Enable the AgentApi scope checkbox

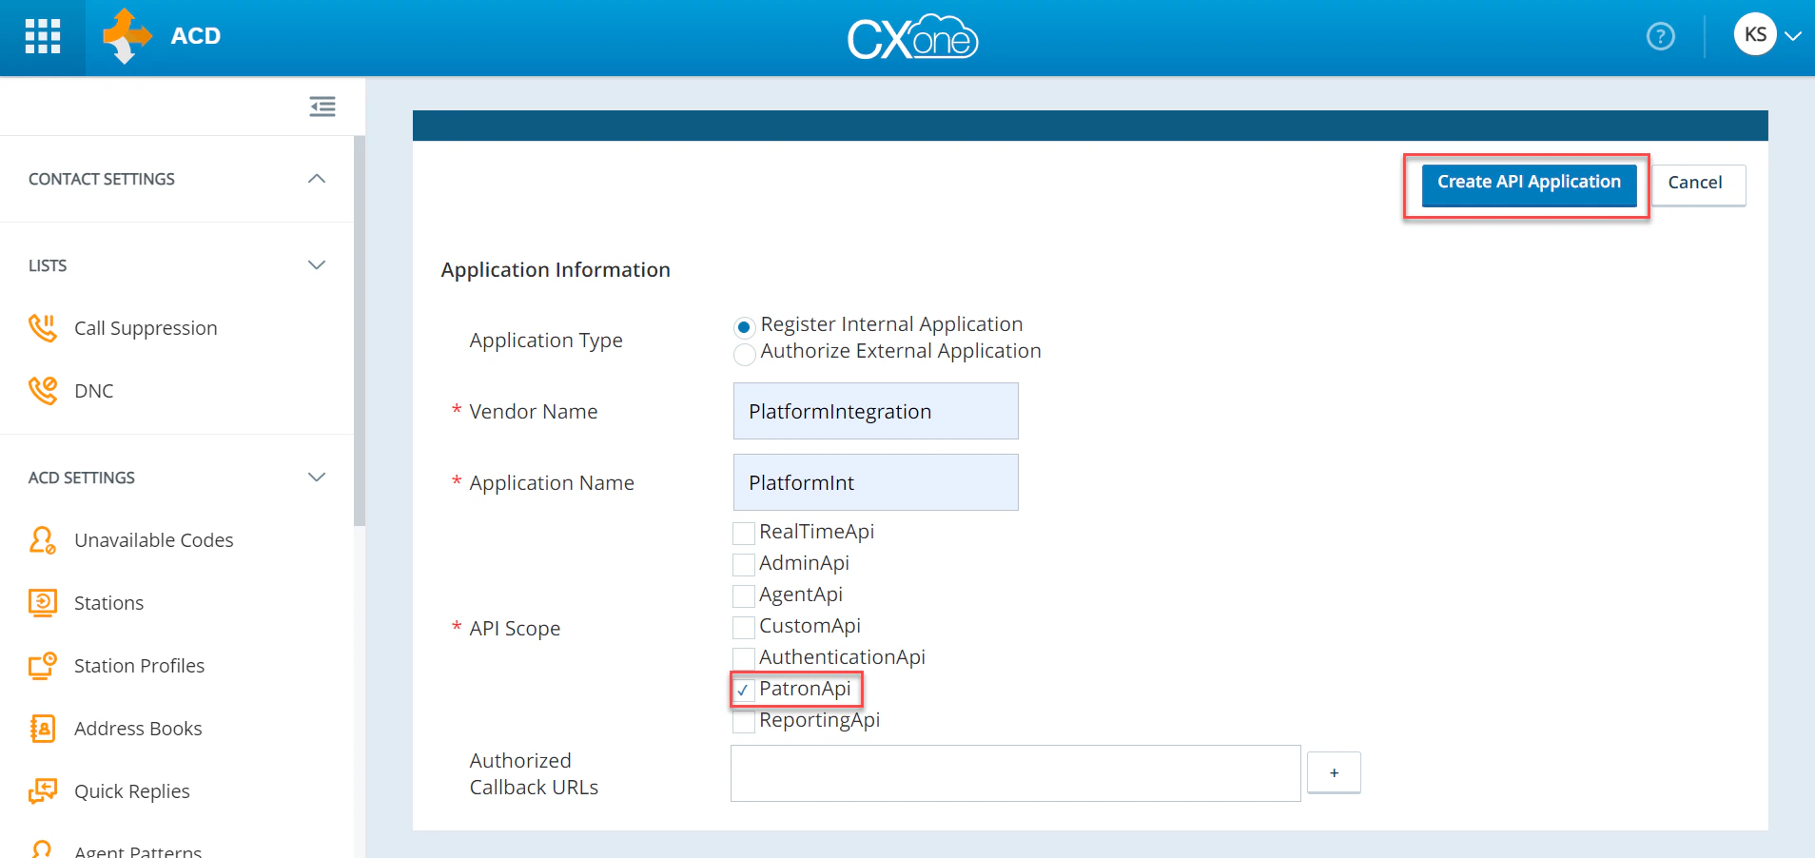(x=744, y=595)
